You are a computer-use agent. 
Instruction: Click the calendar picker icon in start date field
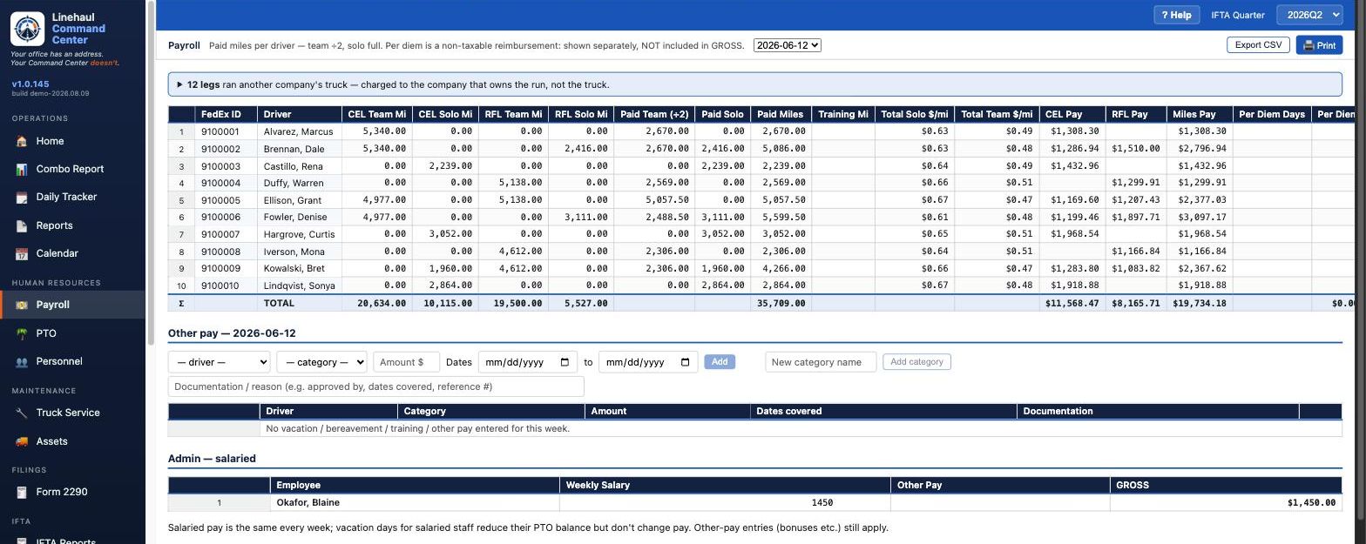[565, 362]
